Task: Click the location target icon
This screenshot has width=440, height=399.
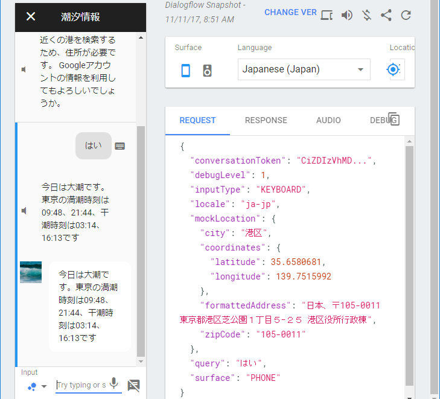Action: tap(394, 70)
